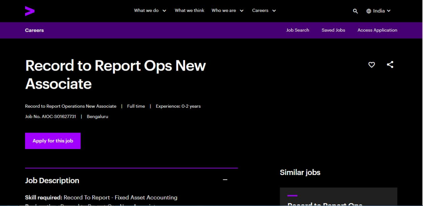Click the Job Description heading
Viewport: 423px width, 206px height.
tap(52, 180)
